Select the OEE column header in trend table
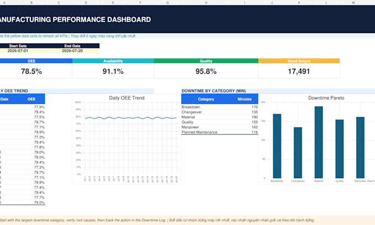 (31, 99)
